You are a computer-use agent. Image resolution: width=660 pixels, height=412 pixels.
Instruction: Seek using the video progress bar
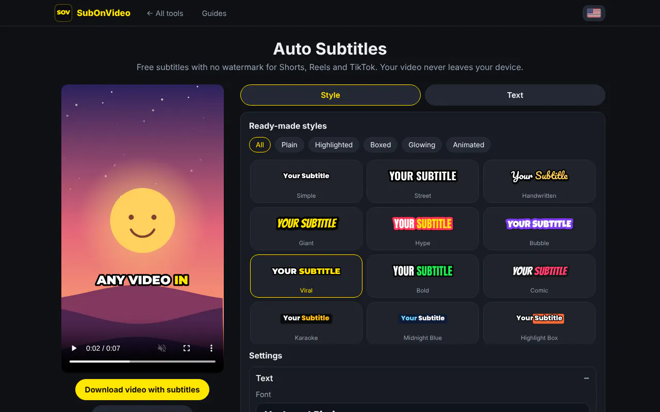click(142, 362)
